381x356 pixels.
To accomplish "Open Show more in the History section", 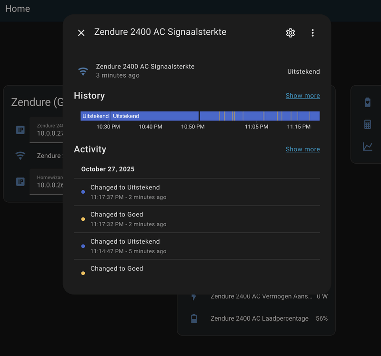I will (x=303, y=96).
